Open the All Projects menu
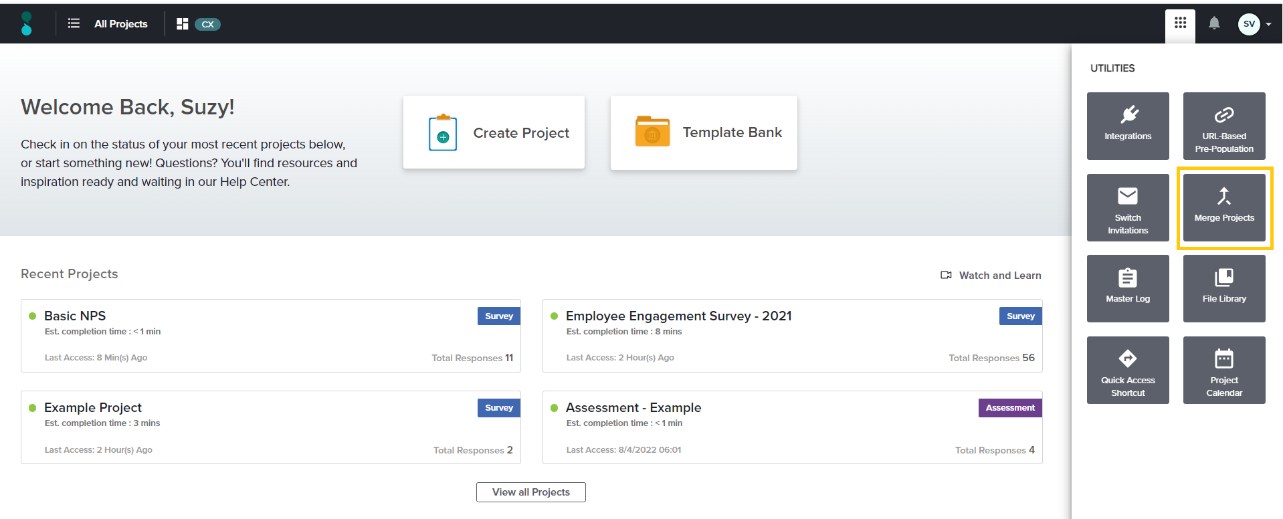Image resolution: width=1283 pixels, height=519 pixels. click(108, 24)
